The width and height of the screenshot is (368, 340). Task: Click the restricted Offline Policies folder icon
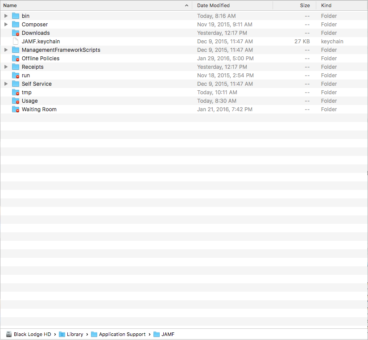(16, 59)
